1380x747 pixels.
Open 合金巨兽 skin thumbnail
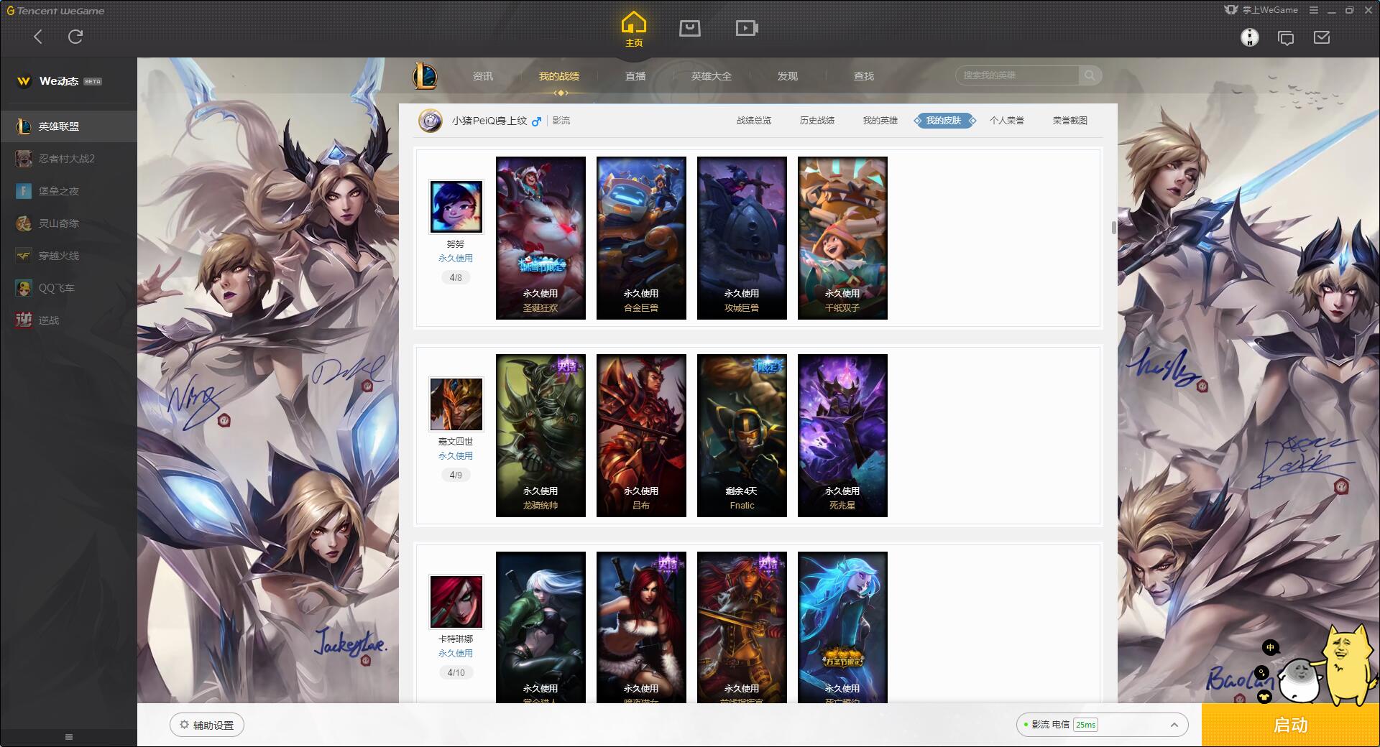coord(641,238)
